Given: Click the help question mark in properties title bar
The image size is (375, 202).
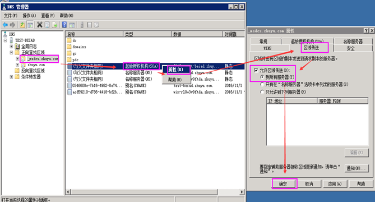Looking at the screenshot, I should click(366, 31).
